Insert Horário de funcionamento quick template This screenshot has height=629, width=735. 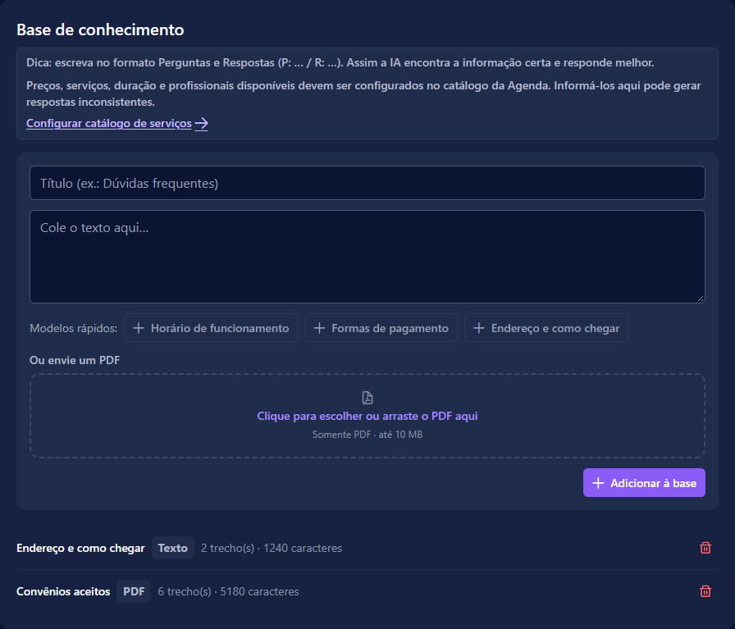211,328
